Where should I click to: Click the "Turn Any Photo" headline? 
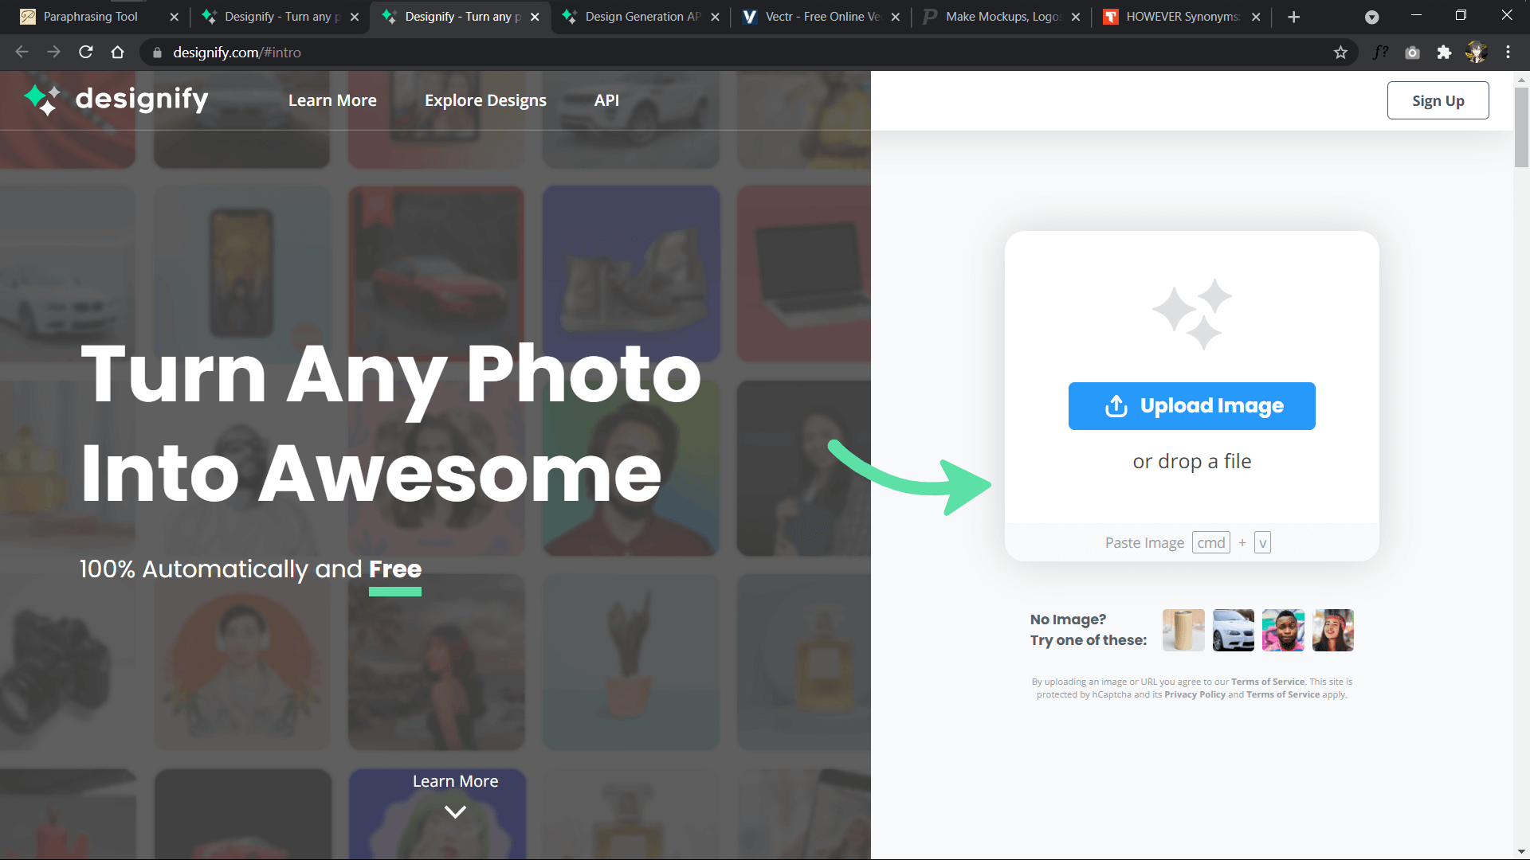point(390,374)
